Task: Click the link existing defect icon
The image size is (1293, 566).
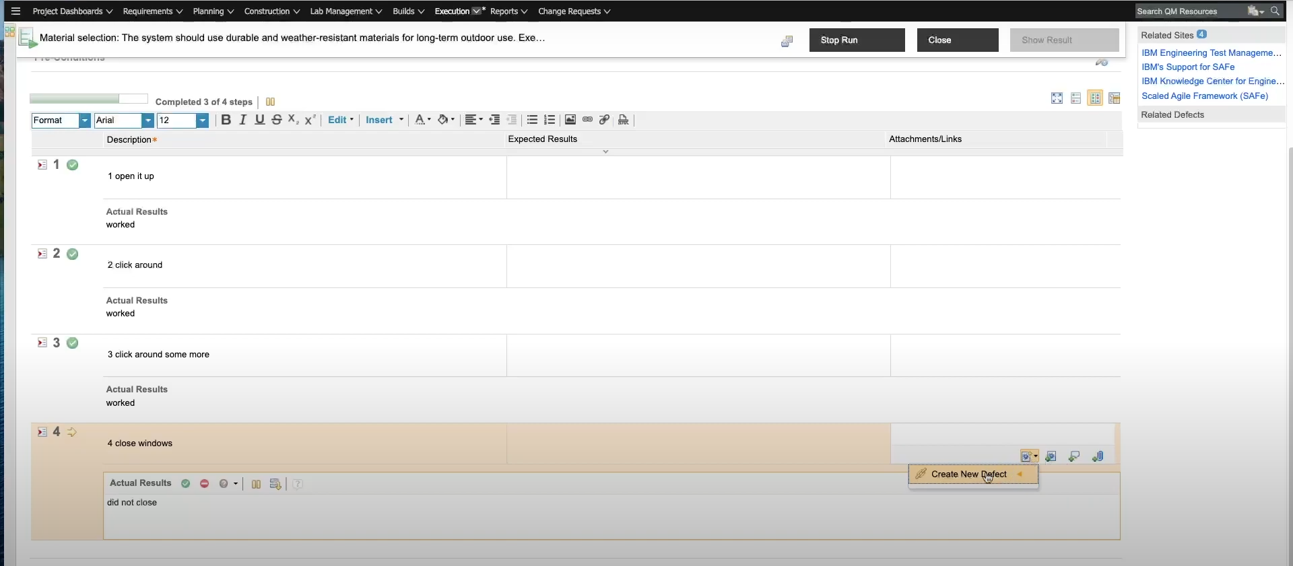Action: 1051,456
